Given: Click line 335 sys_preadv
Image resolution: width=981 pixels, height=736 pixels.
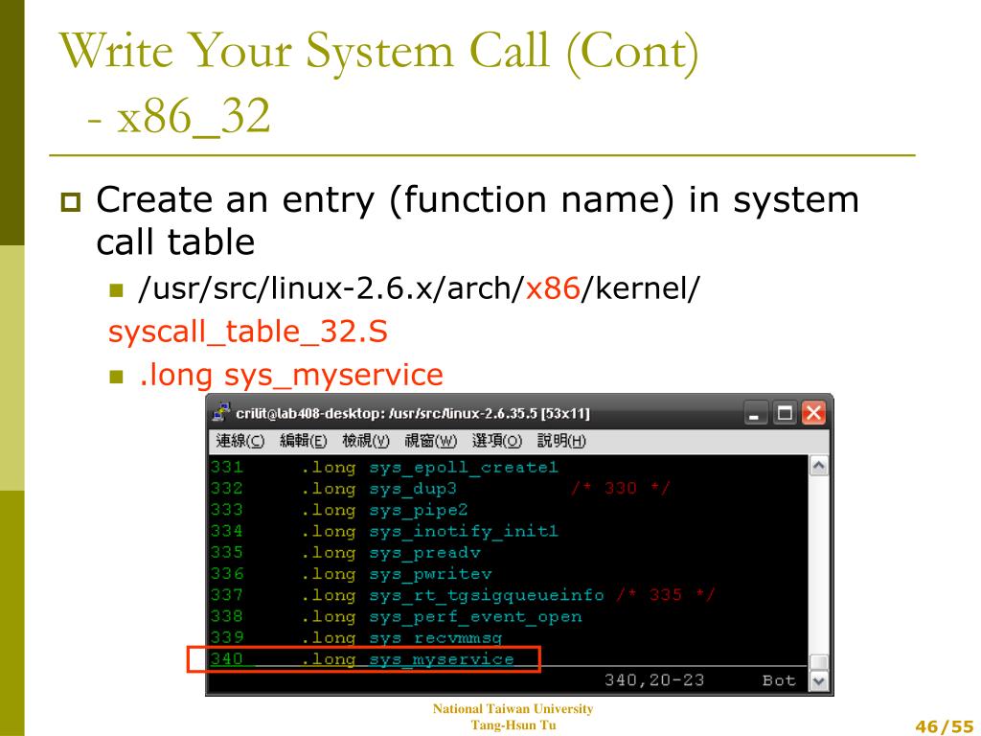Looking at the screenshot, I should 345,552.
